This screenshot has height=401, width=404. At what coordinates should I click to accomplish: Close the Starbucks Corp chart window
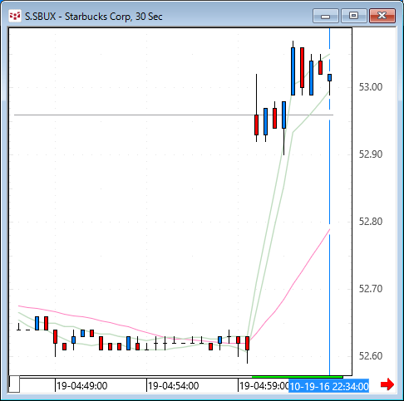point(382,16)
